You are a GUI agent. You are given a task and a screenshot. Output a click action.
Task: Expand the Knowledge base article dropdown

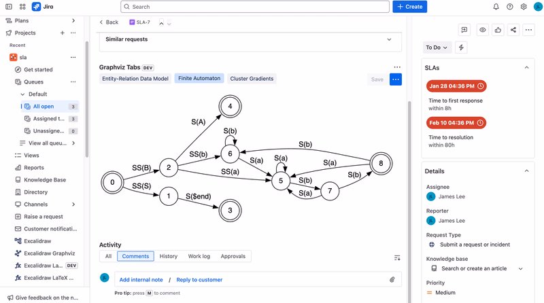pyautogui.click(x=521, y=268)
